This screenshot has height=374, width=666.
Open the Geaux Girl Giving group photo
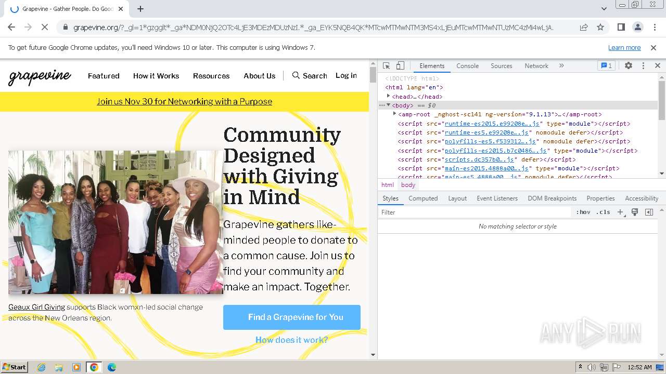tap(116, 222)
